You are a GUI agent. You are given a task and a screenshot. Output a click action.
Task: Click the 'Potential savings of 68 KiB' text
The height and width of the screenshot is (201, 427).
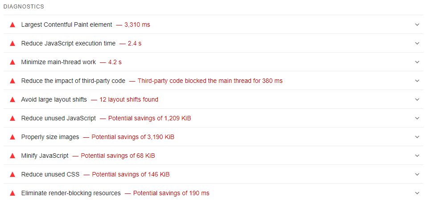click(118, 156)
